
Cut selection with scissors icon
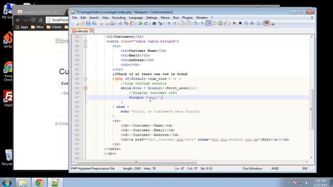click(120, 23)
